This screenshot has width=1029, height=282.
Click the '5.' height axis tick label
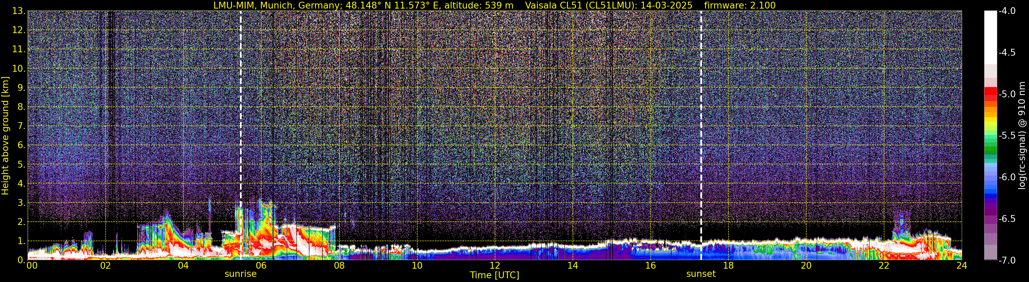tap(22, 165)
